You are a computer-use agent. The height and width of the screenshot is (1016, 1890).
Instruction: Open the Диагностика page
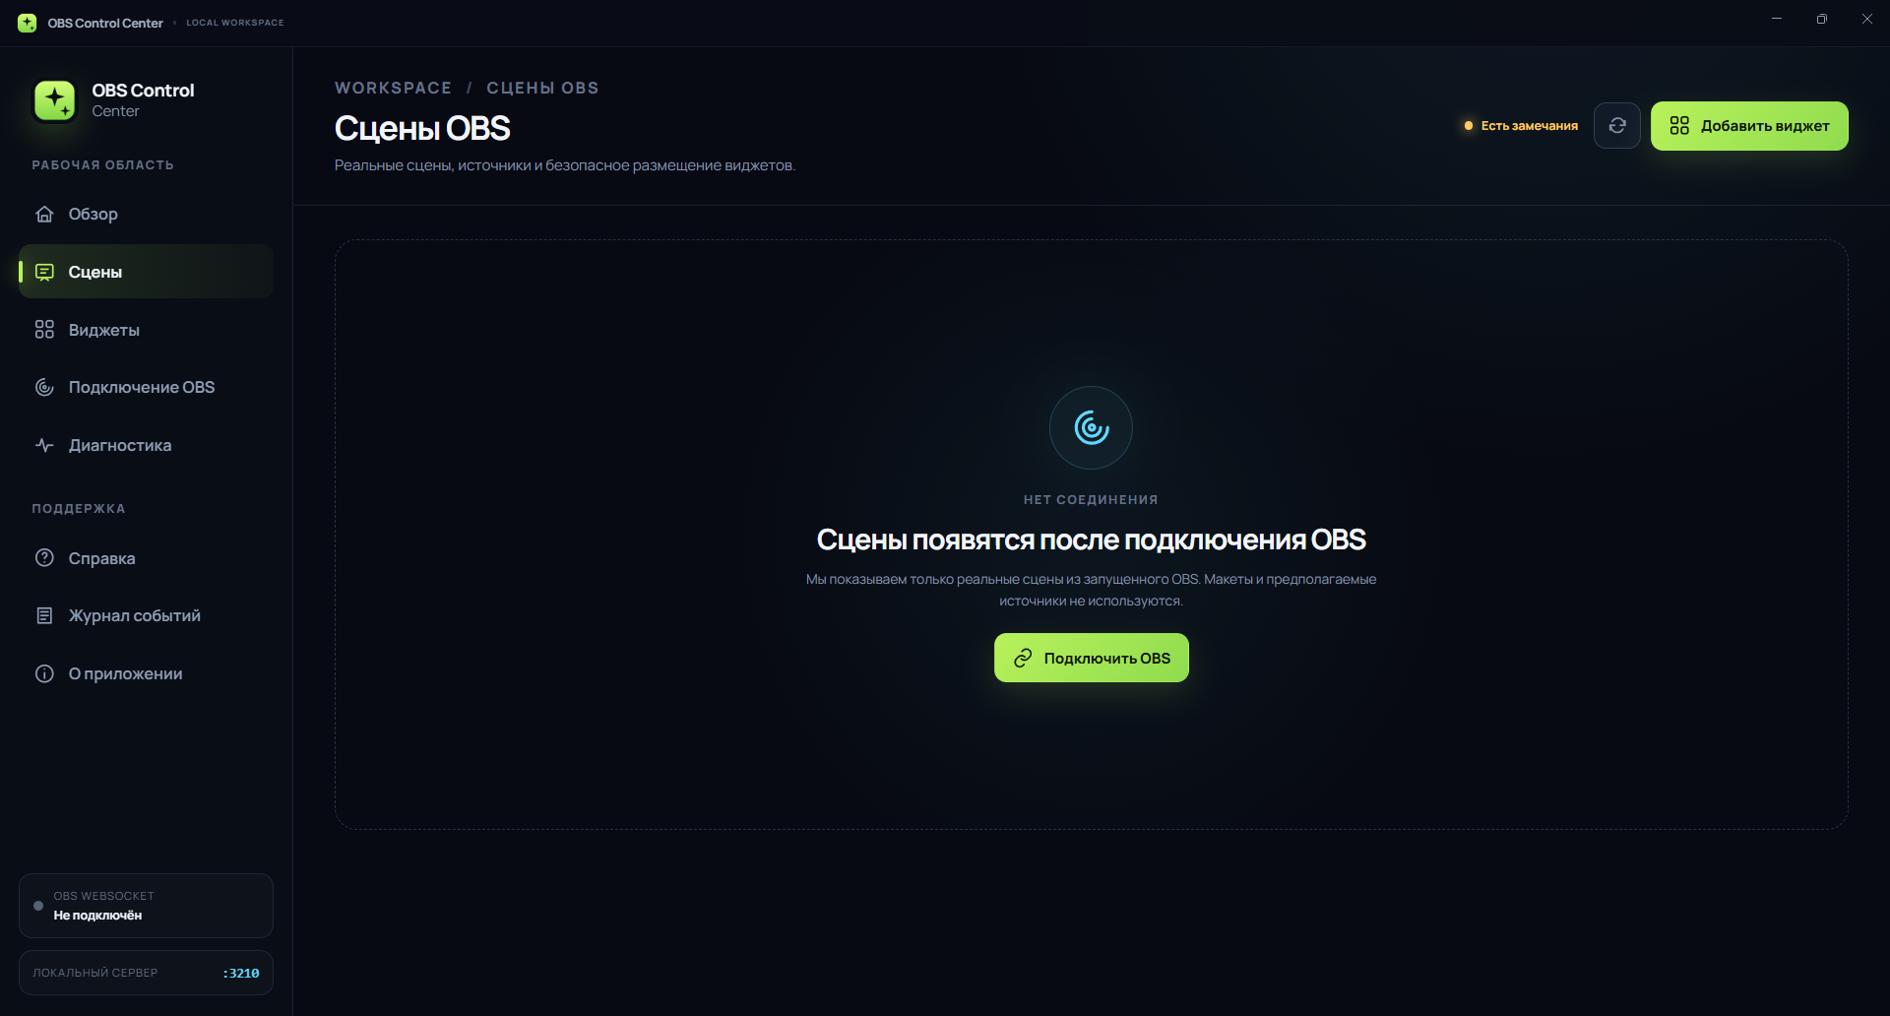click(146, 445)
